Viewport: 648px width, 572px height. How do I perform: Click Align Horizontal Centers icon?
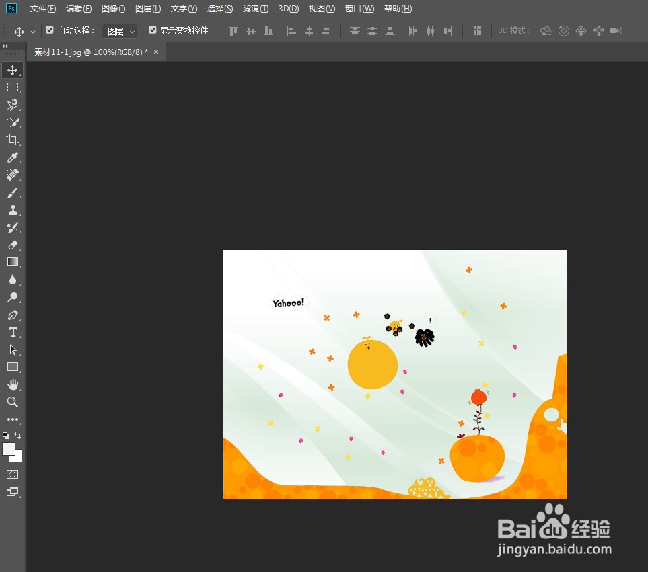tap(309, 31)
